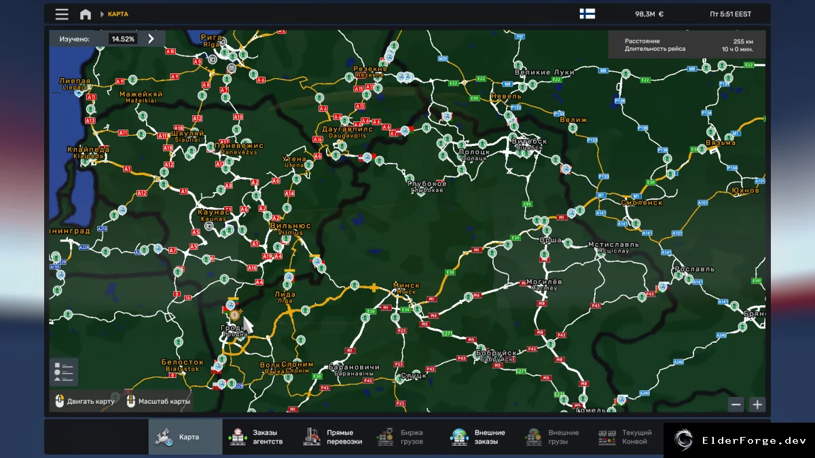Viewport: 815px width, 458px height.
Task: Expand the explored percentage panel arrow
Action: coord(151,39)
